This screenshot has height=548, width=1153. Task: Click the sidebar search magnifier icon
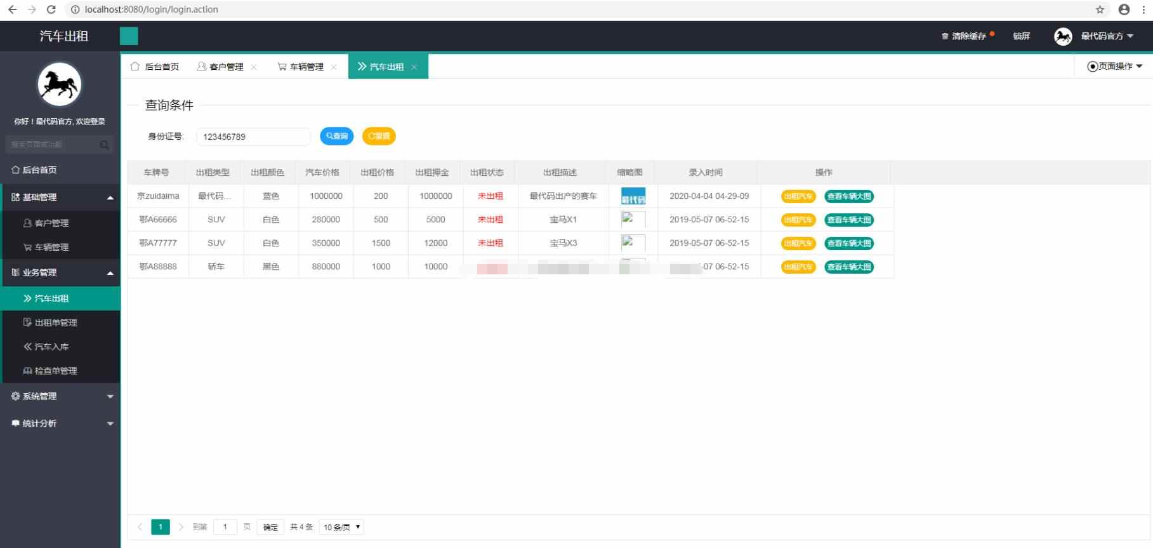104,145
